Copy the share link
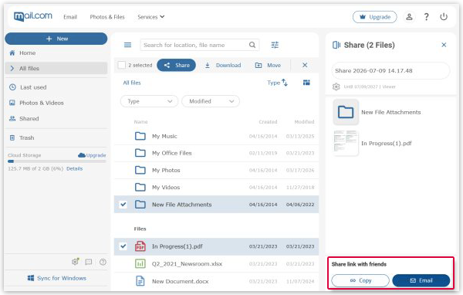Image resolution: width=463 pixels, height=295 pixels. click(x=360, y=280)
